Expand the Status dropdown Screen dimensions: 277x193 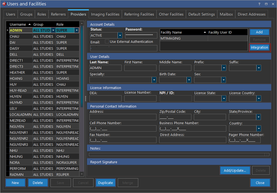click(120, 35)
